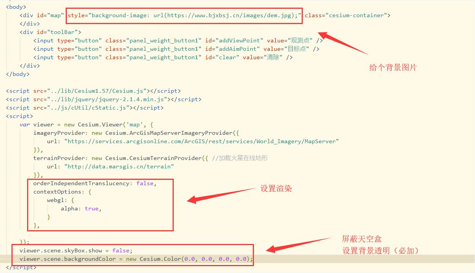This screenshot has height=273, width=475.
Task: Click the Cesium.js script path
Action: (x=97, y=91)
